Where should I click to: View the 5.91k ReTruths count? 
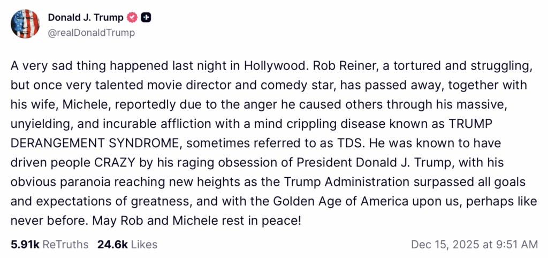point(25,245)
